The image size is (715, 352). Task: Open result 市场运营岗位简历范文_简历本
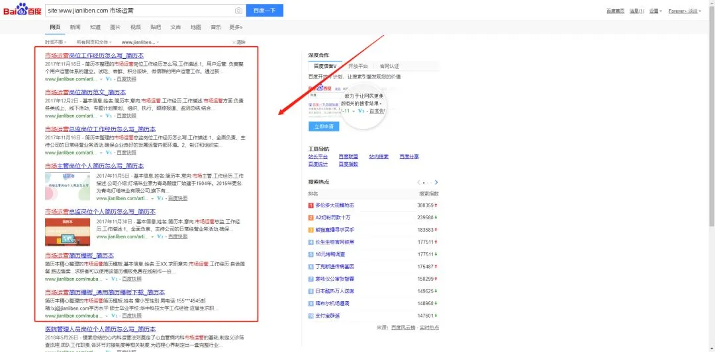[x=85, y=92]
